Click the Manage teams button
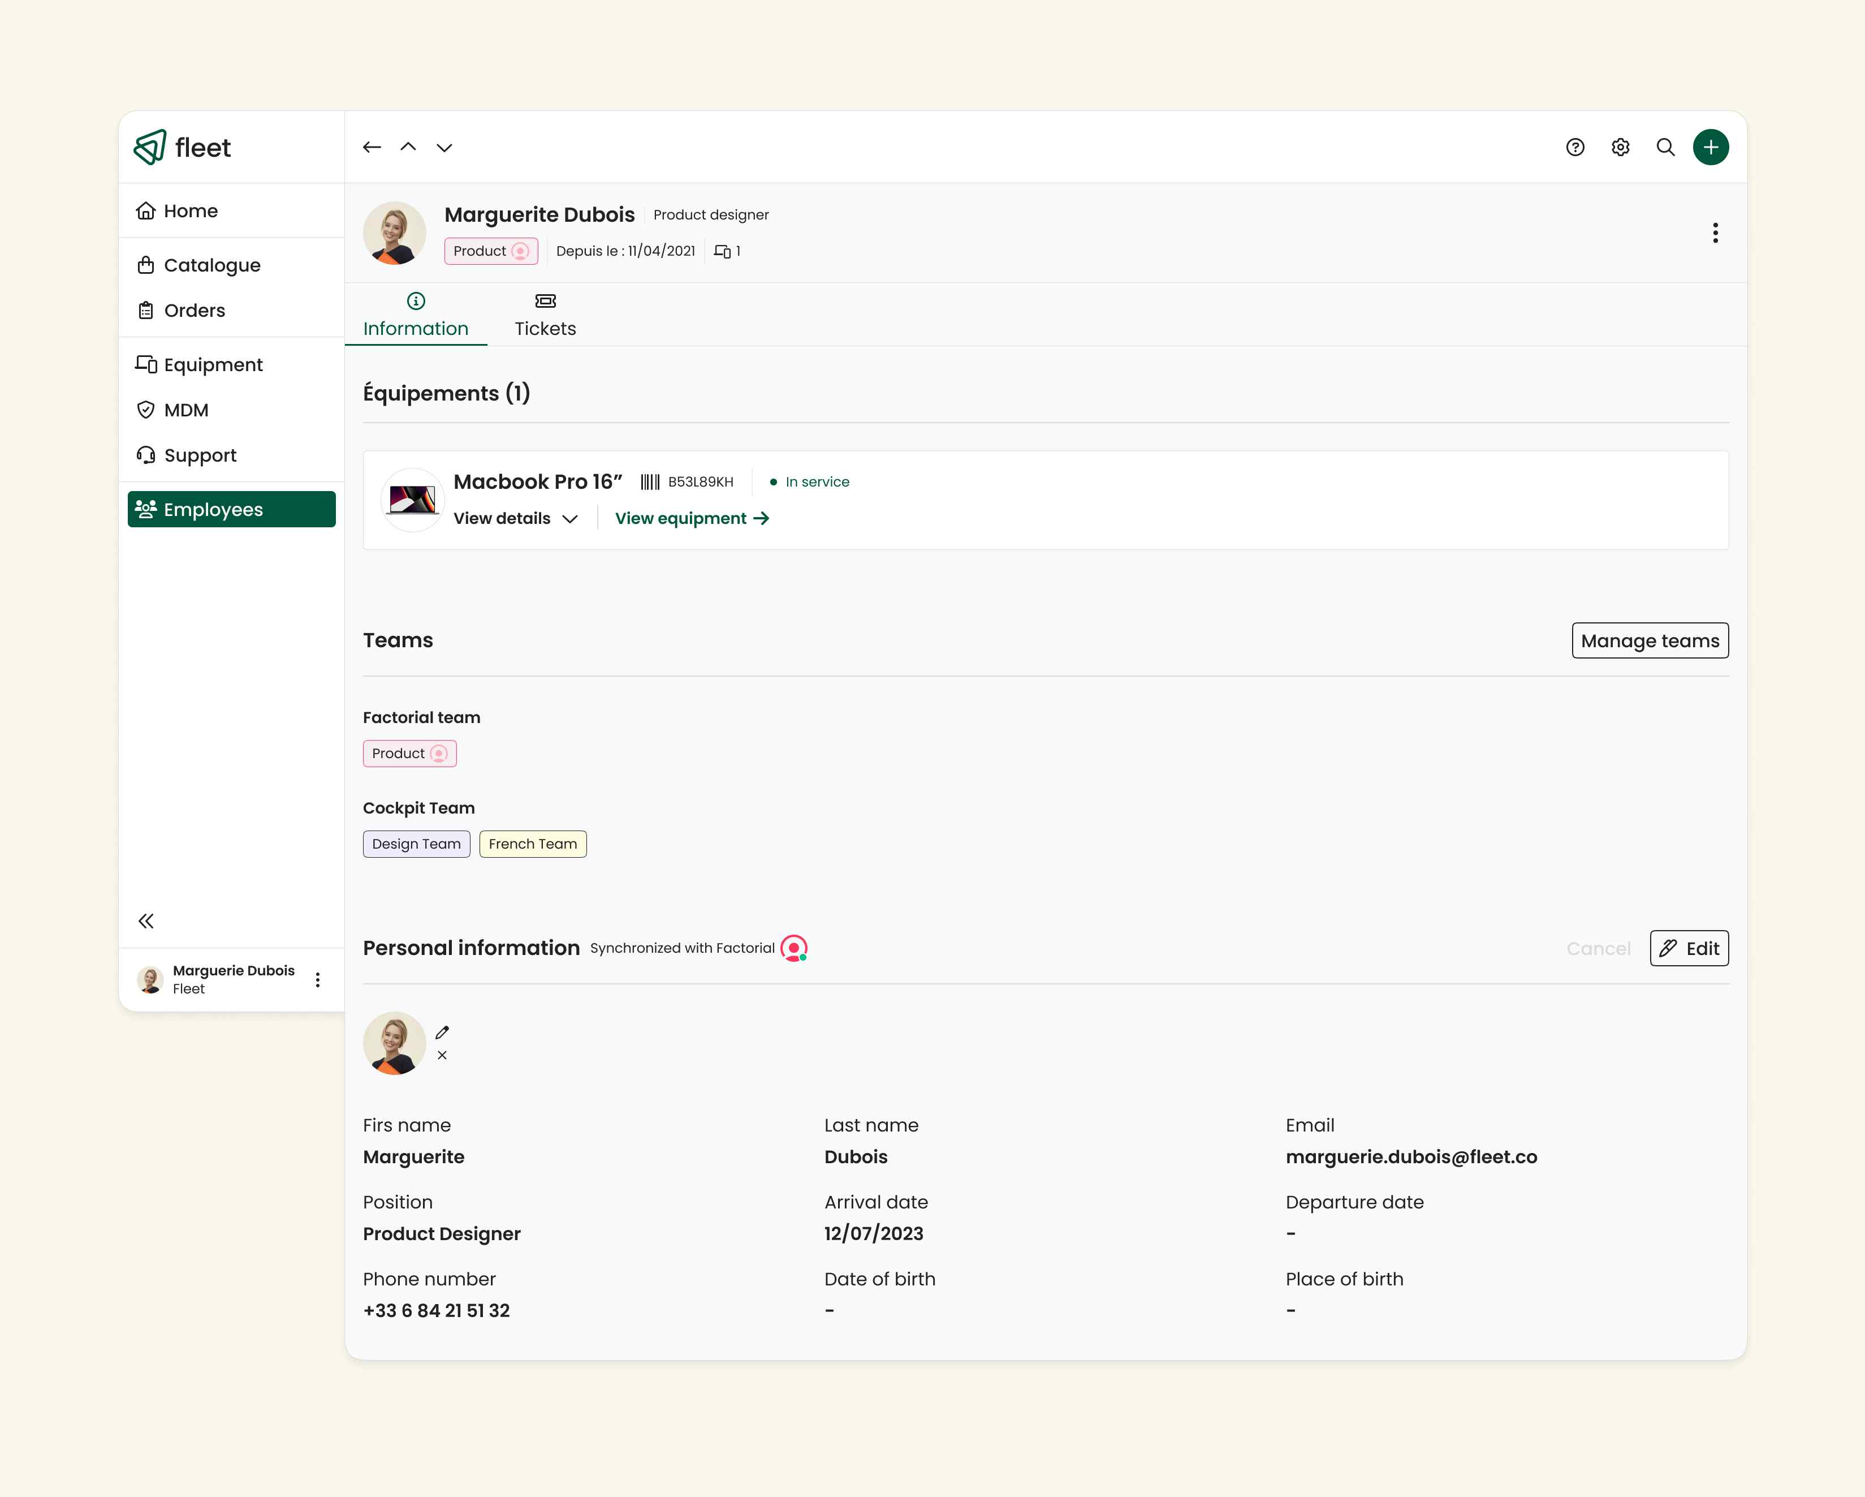The height and width of the screenshot is (1497, 1865). click(1650, 640)
